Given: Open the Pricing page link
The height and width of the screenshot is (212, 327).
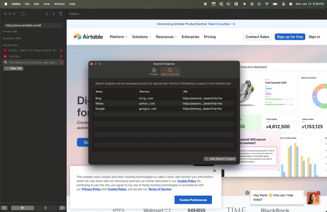Looking at the screenshot, I should [210, 37].
